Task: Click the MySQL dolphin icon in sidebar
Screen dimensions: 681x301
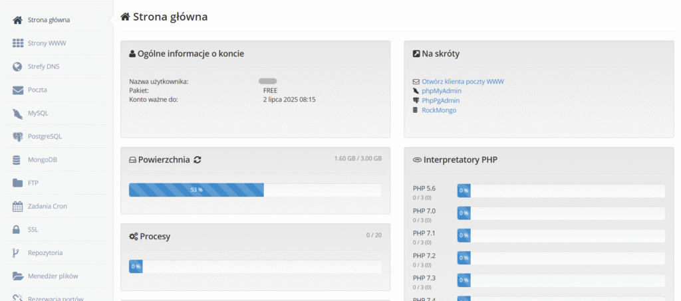Action: coord(17,114)
